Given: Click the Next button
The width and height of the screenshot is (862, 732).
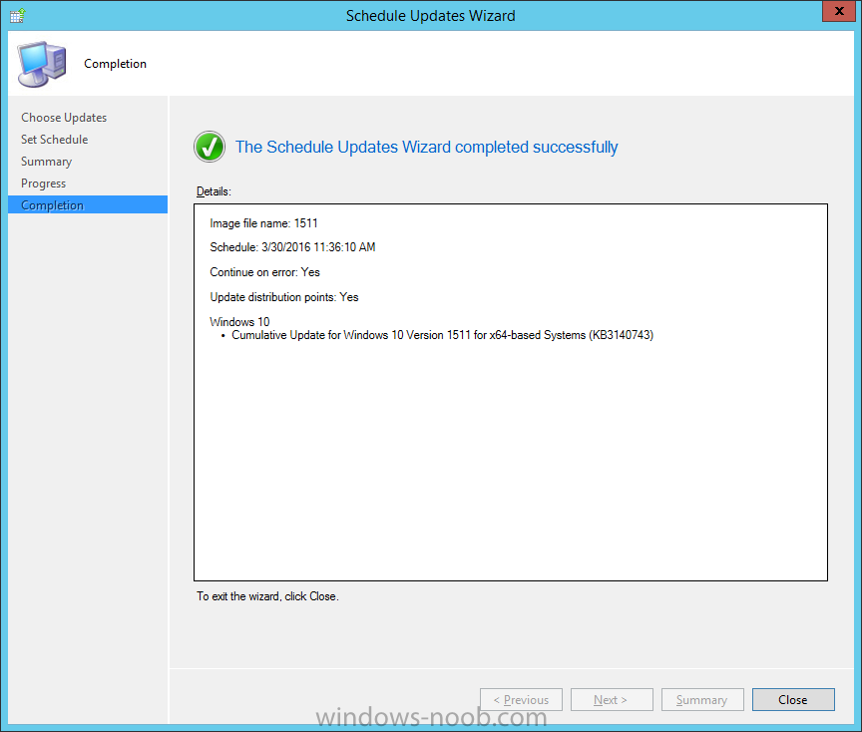Looking at the screenshot, I should click(x=612, y=699).
